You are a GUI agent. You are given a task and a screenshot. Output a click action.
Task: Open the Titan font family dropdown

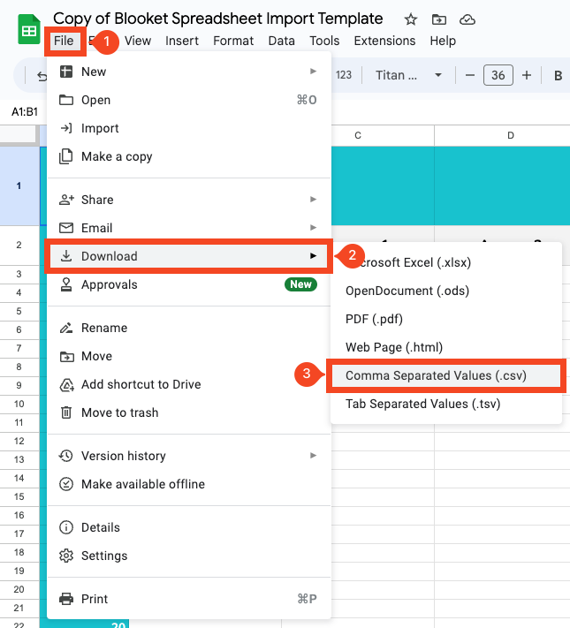(408, 75)
